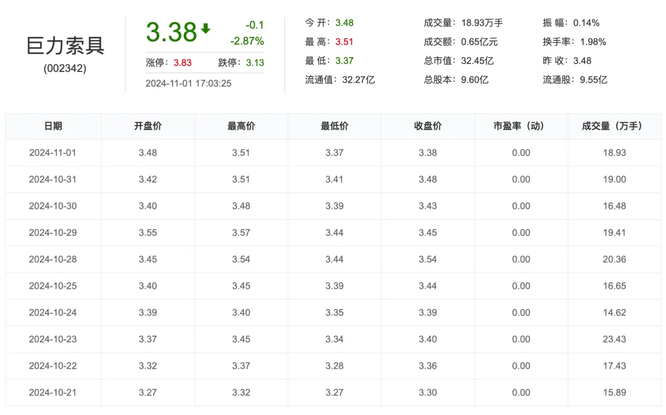Click the 流通股 value 9.55亿

(593, 79)
